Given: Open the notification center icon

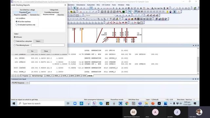Looking at the screenshot, I should (x=195, y=104).
